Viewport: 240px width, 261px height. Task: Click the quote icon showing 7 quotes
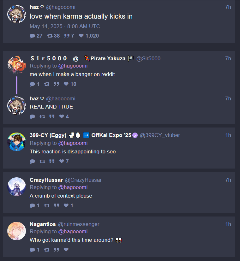[x=67, y=36]
